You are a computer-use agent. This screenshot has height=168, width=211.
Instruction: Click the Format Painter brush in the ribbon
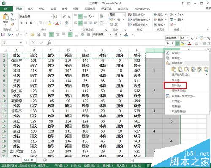tap(12, 24)
